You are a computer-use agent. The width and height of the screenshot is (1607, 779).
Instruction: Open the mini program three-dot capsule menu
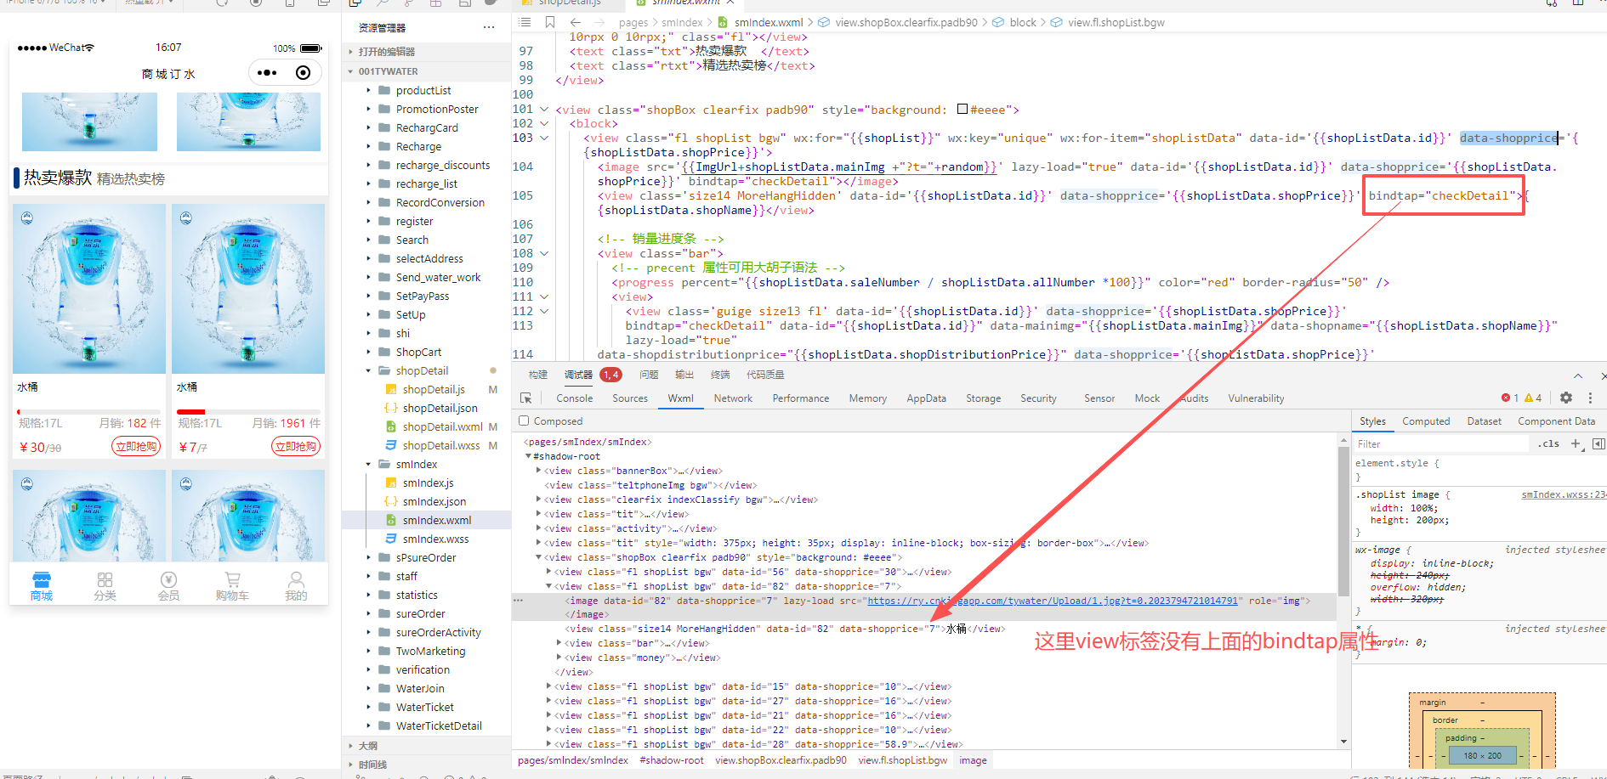[267, 73]
